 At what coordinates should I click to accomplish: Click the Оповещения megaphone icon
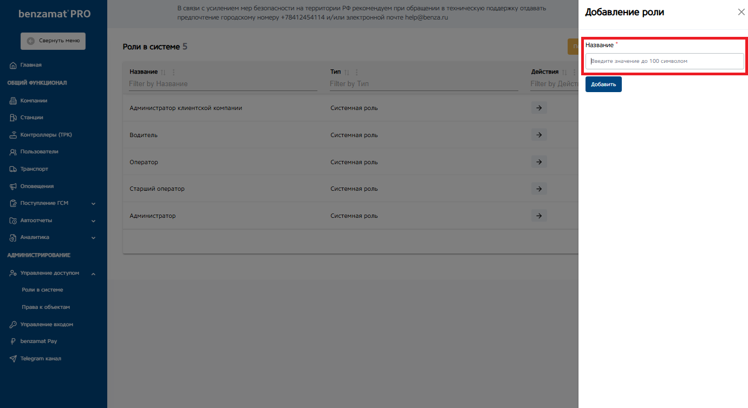click(x=14, y=186)
